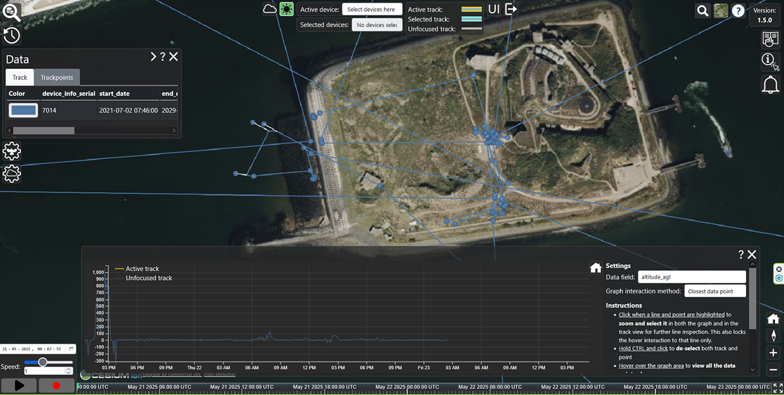Open bird settings gear icon

coord(11,151)
